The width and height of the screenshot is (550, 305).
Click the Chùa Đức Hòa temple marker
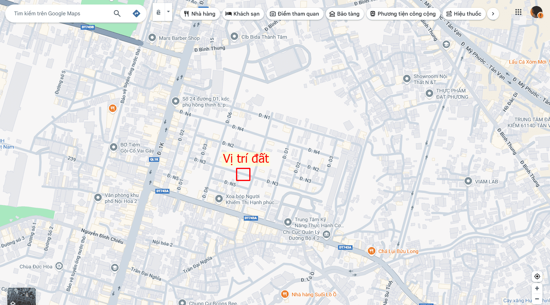click(59, 266)
